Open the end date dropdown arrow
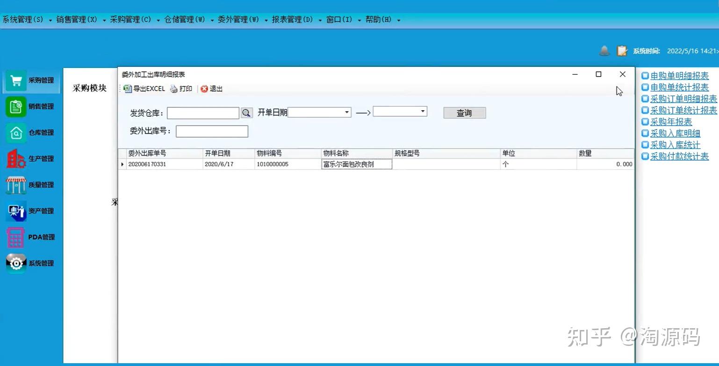Screen dimensions: 719x366 coord(422,111)
